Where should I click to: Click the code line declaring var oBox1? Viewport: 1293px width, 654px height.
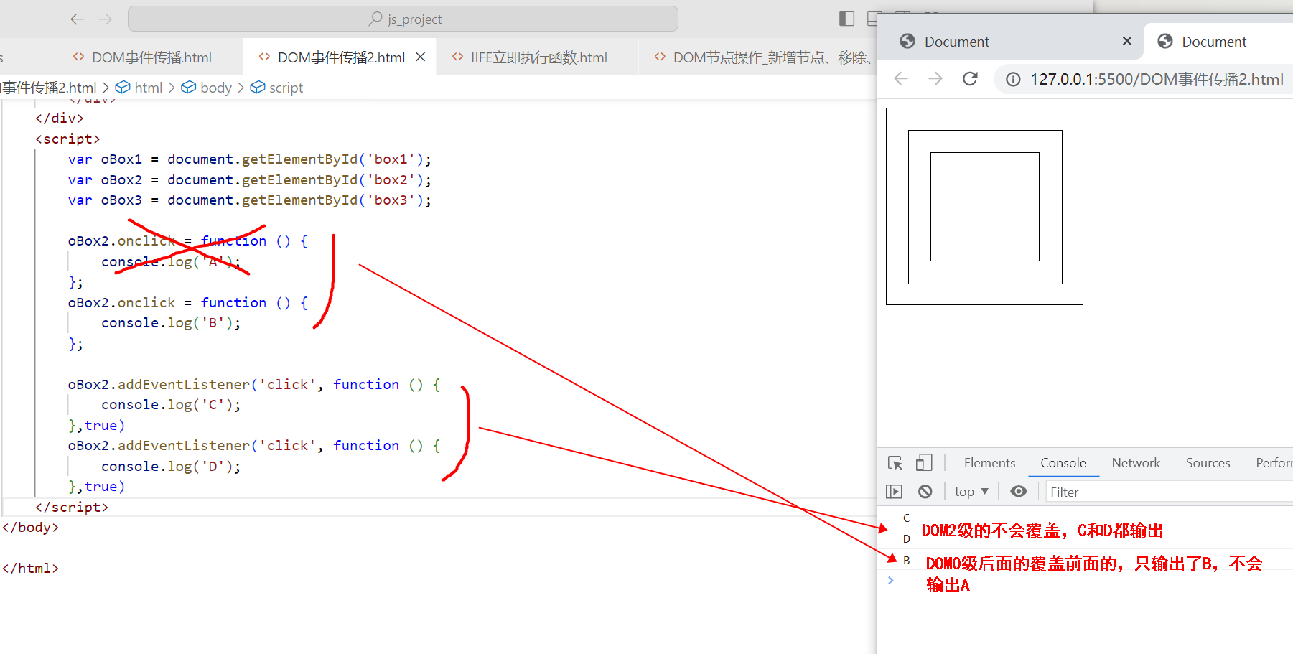[x=250, y=159]
